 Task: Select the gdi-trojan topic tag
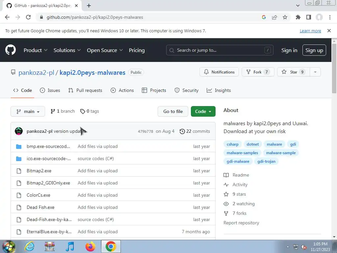click(x=266, y=161)
